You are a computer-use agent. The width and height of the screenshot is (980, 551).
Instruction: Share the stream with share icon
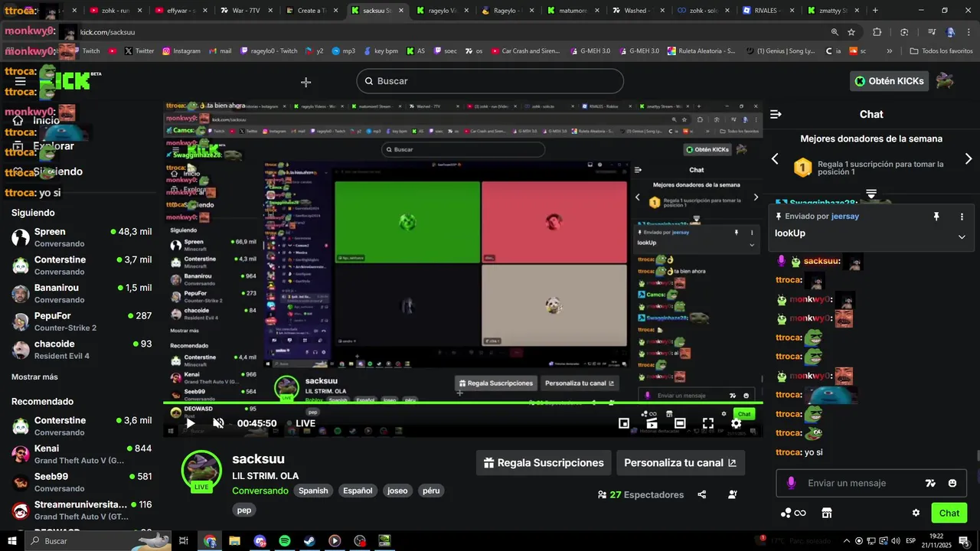click(702, 494)
